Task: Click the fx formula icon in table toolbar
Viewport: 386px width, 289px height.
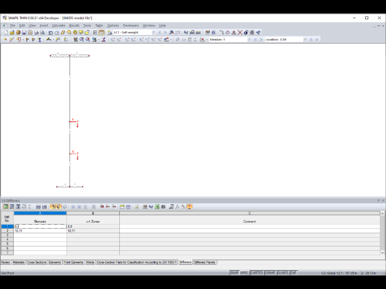Action: [177, 207]
